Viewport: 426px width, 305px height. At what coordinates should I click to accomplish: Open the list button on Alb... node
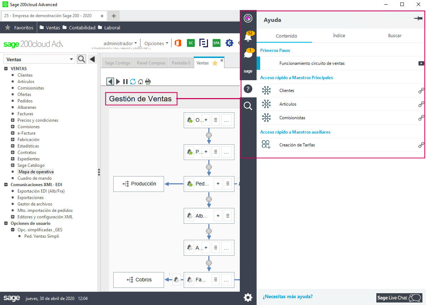[228, 216]
